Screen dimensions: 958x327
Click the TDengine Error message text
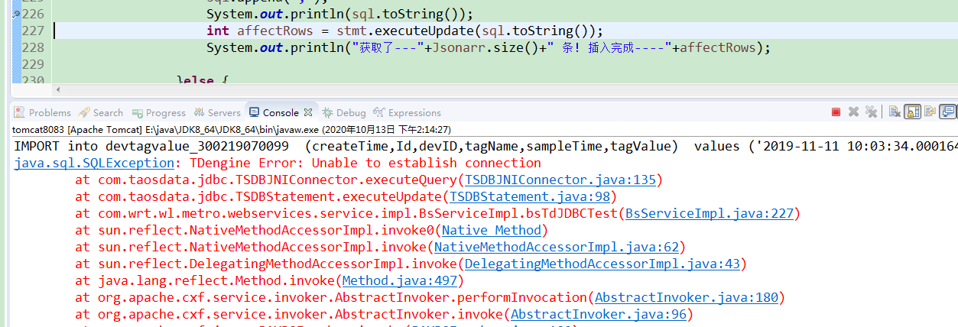(x=365, y=163)
